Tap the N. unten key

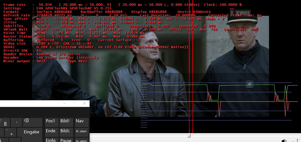point(81,140)
